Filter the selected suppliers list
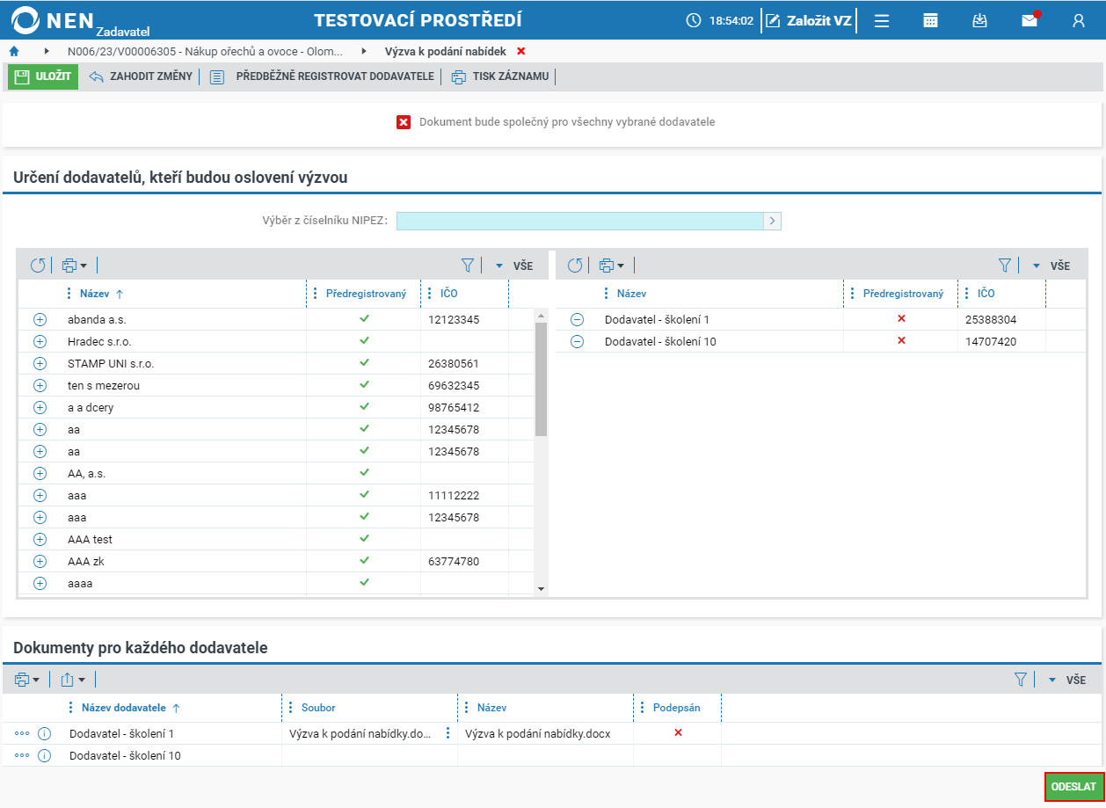 1004,265
